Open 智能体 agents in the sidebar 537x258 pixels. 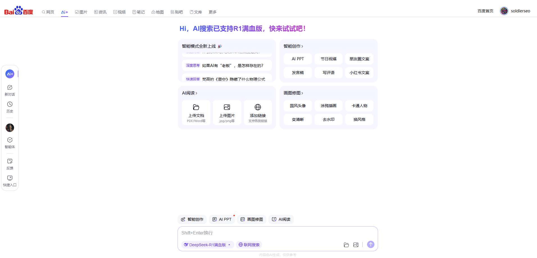point(10,143)
